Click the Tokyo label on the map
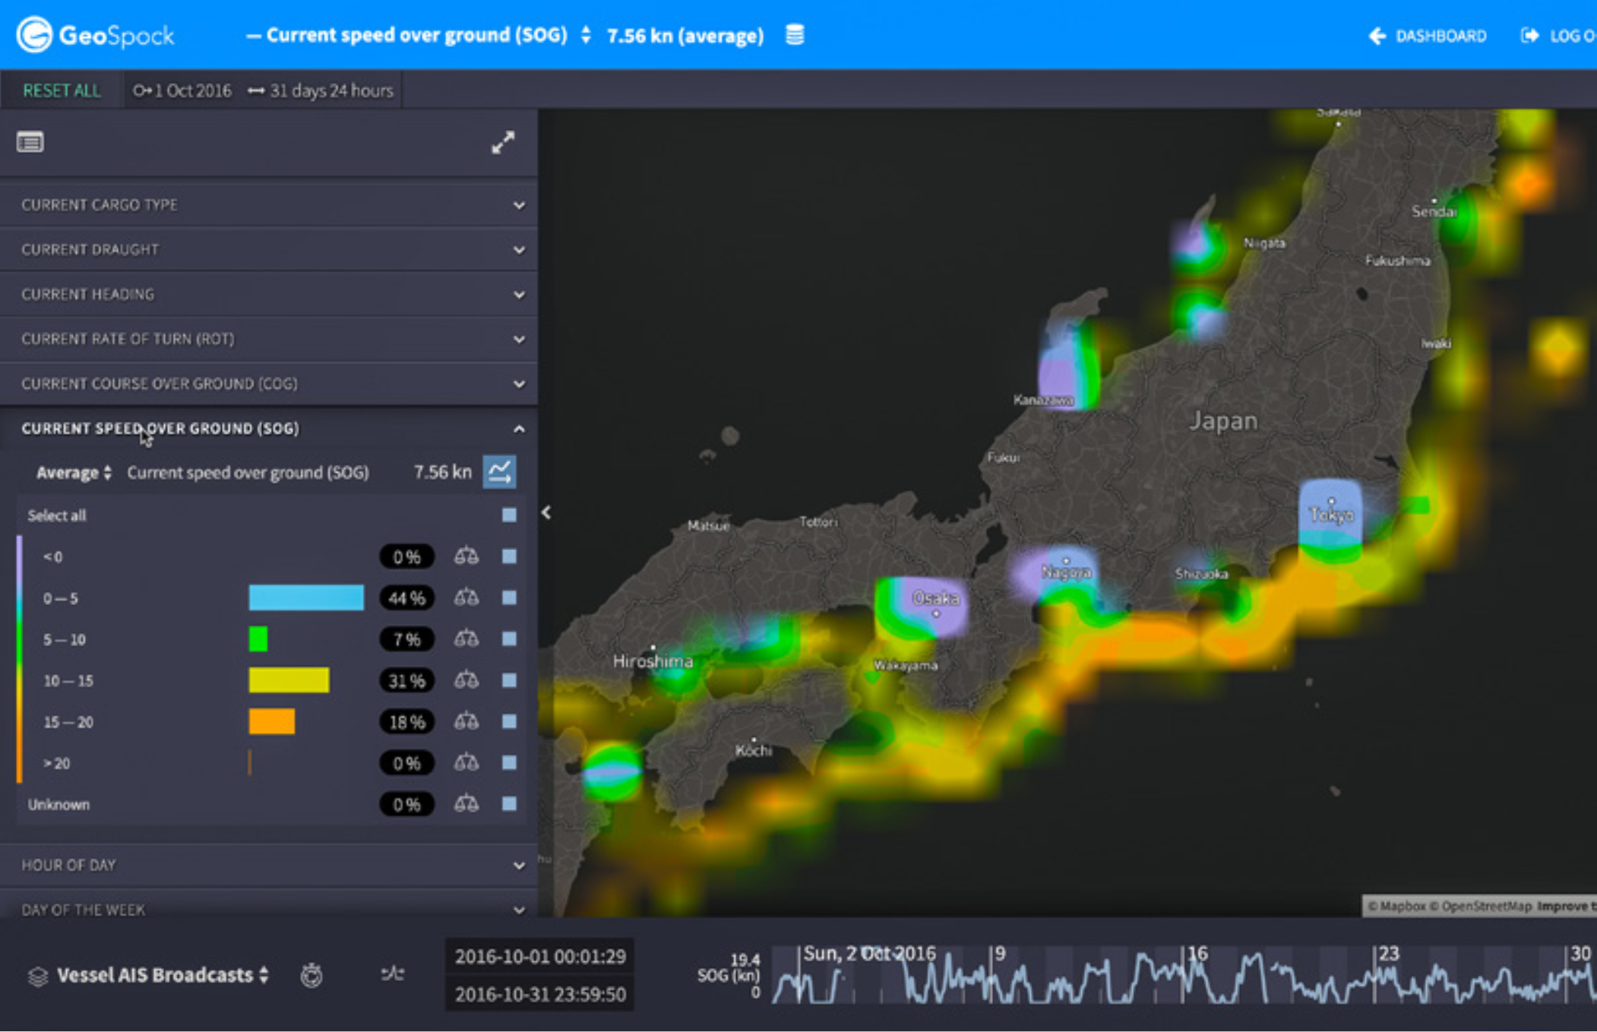This screenshot has width=1597, height=1032. click(1331, 514)
